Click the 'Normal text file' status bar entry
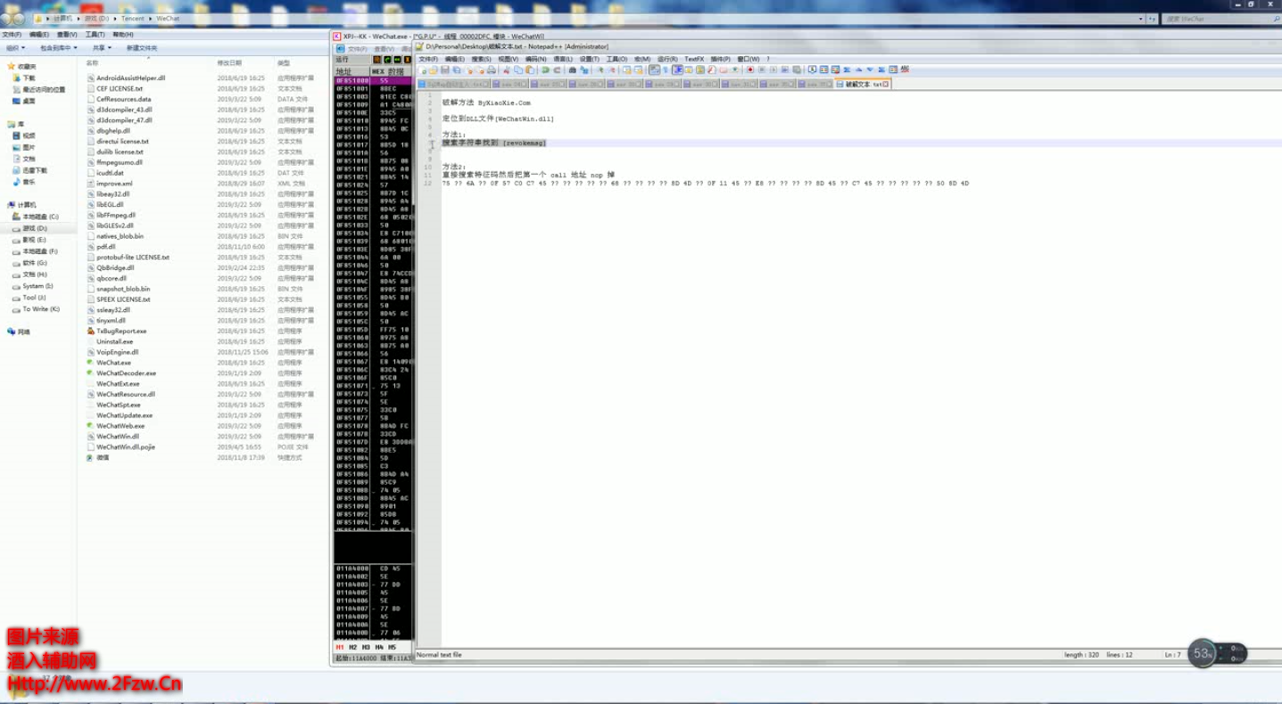 point(440,655)
